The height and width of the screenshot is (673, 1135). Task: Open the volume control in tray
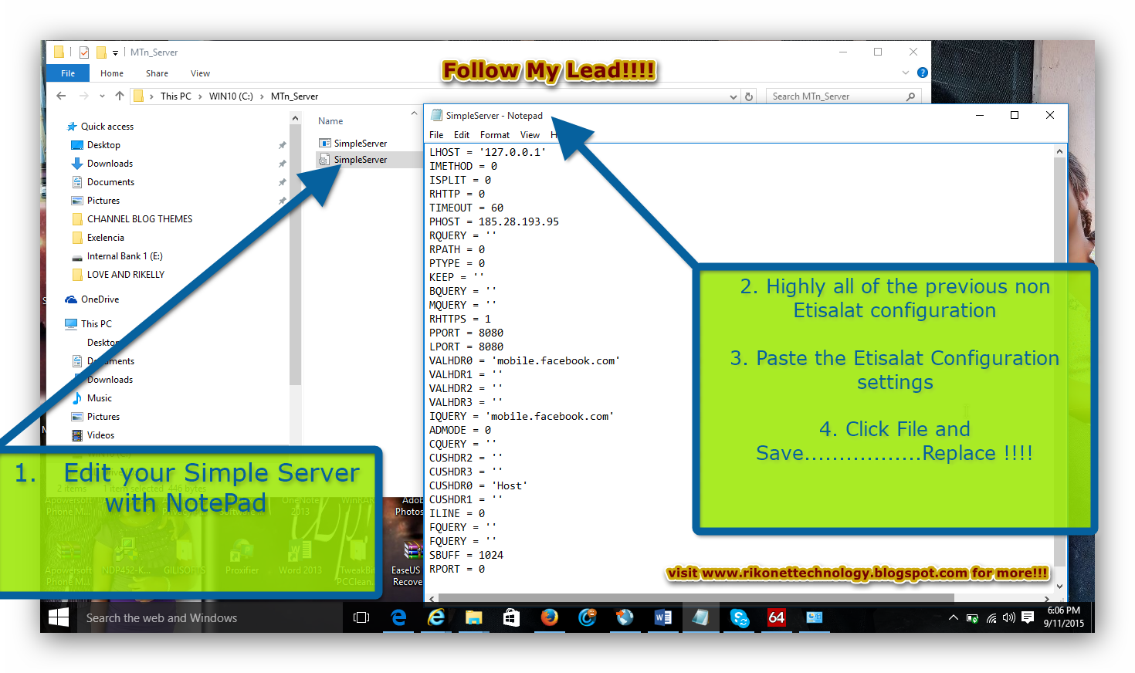1009,617
